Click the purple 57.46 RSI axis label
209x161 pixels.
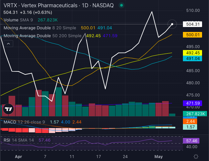191,141
